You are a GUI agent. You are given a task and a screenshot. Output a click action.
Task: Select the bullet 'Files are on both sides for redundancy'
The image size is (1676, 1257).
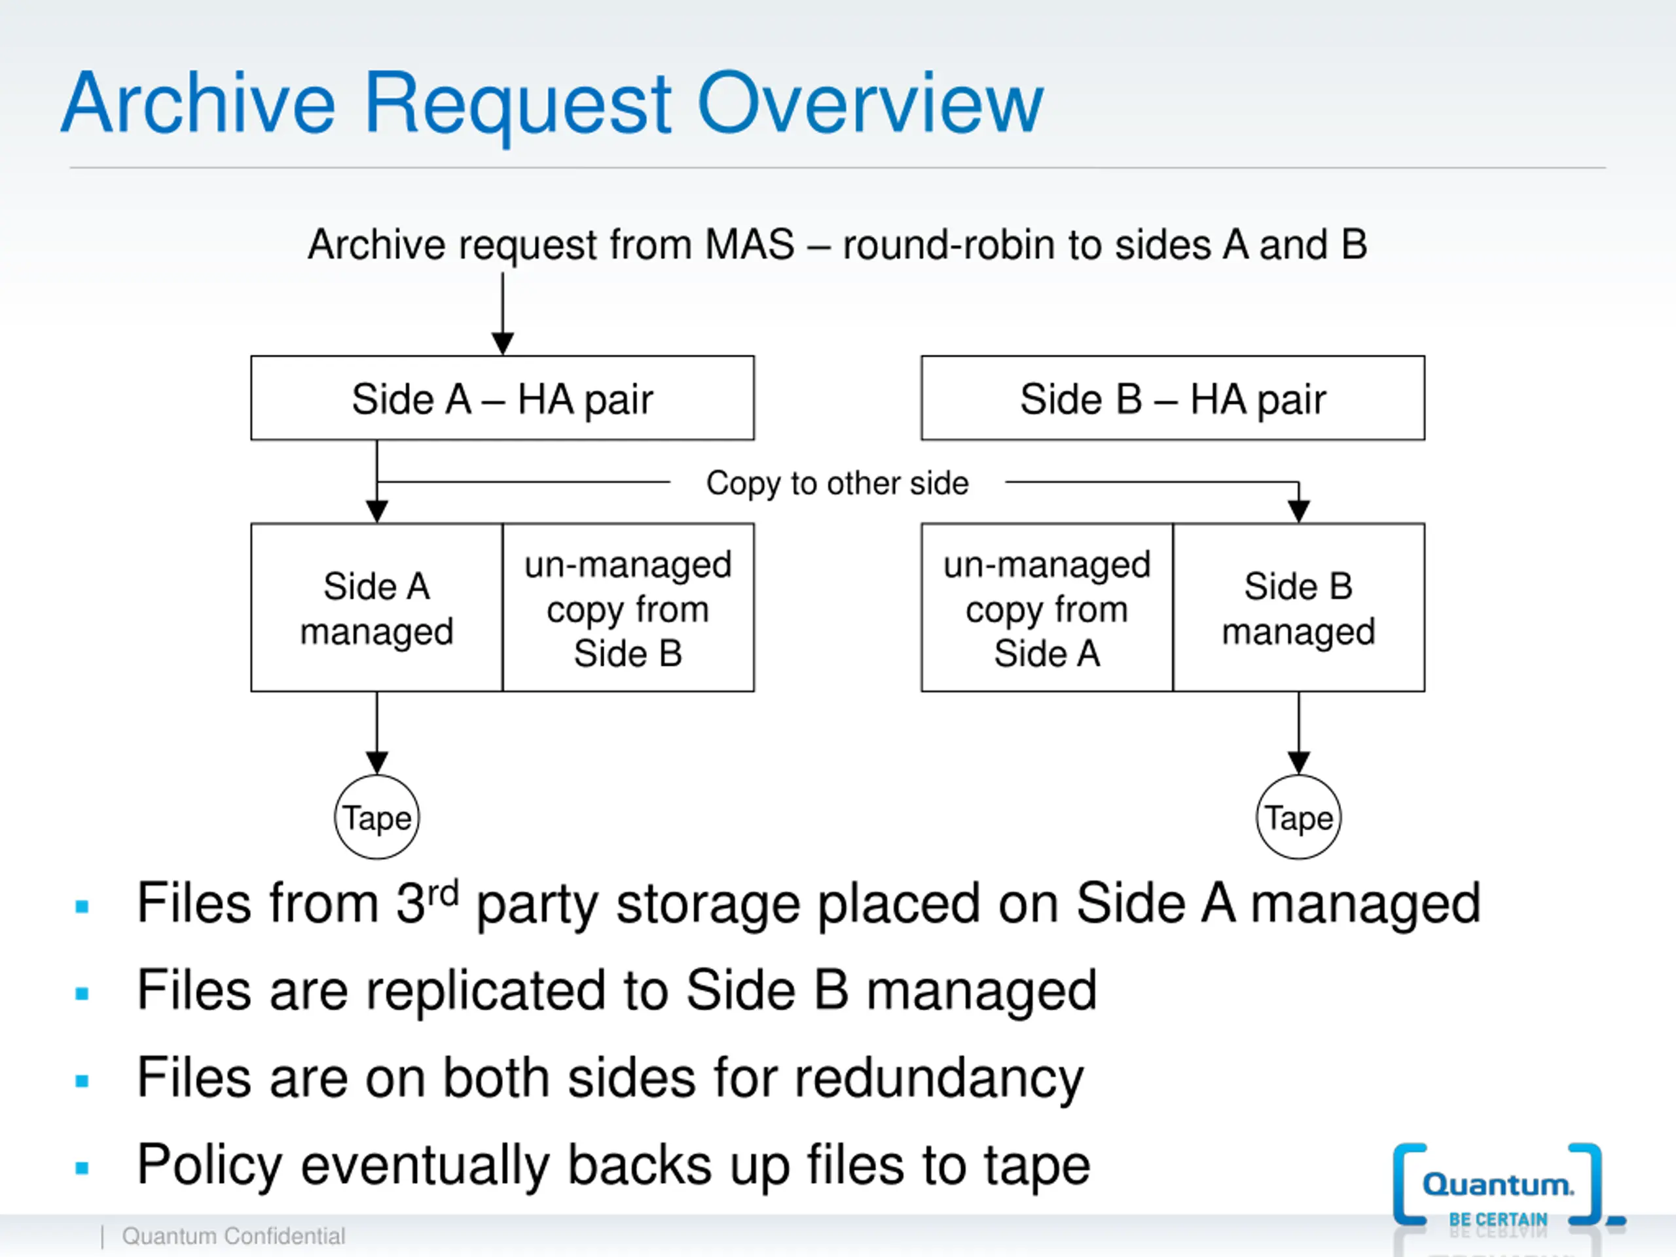[x=611, y=1078]
